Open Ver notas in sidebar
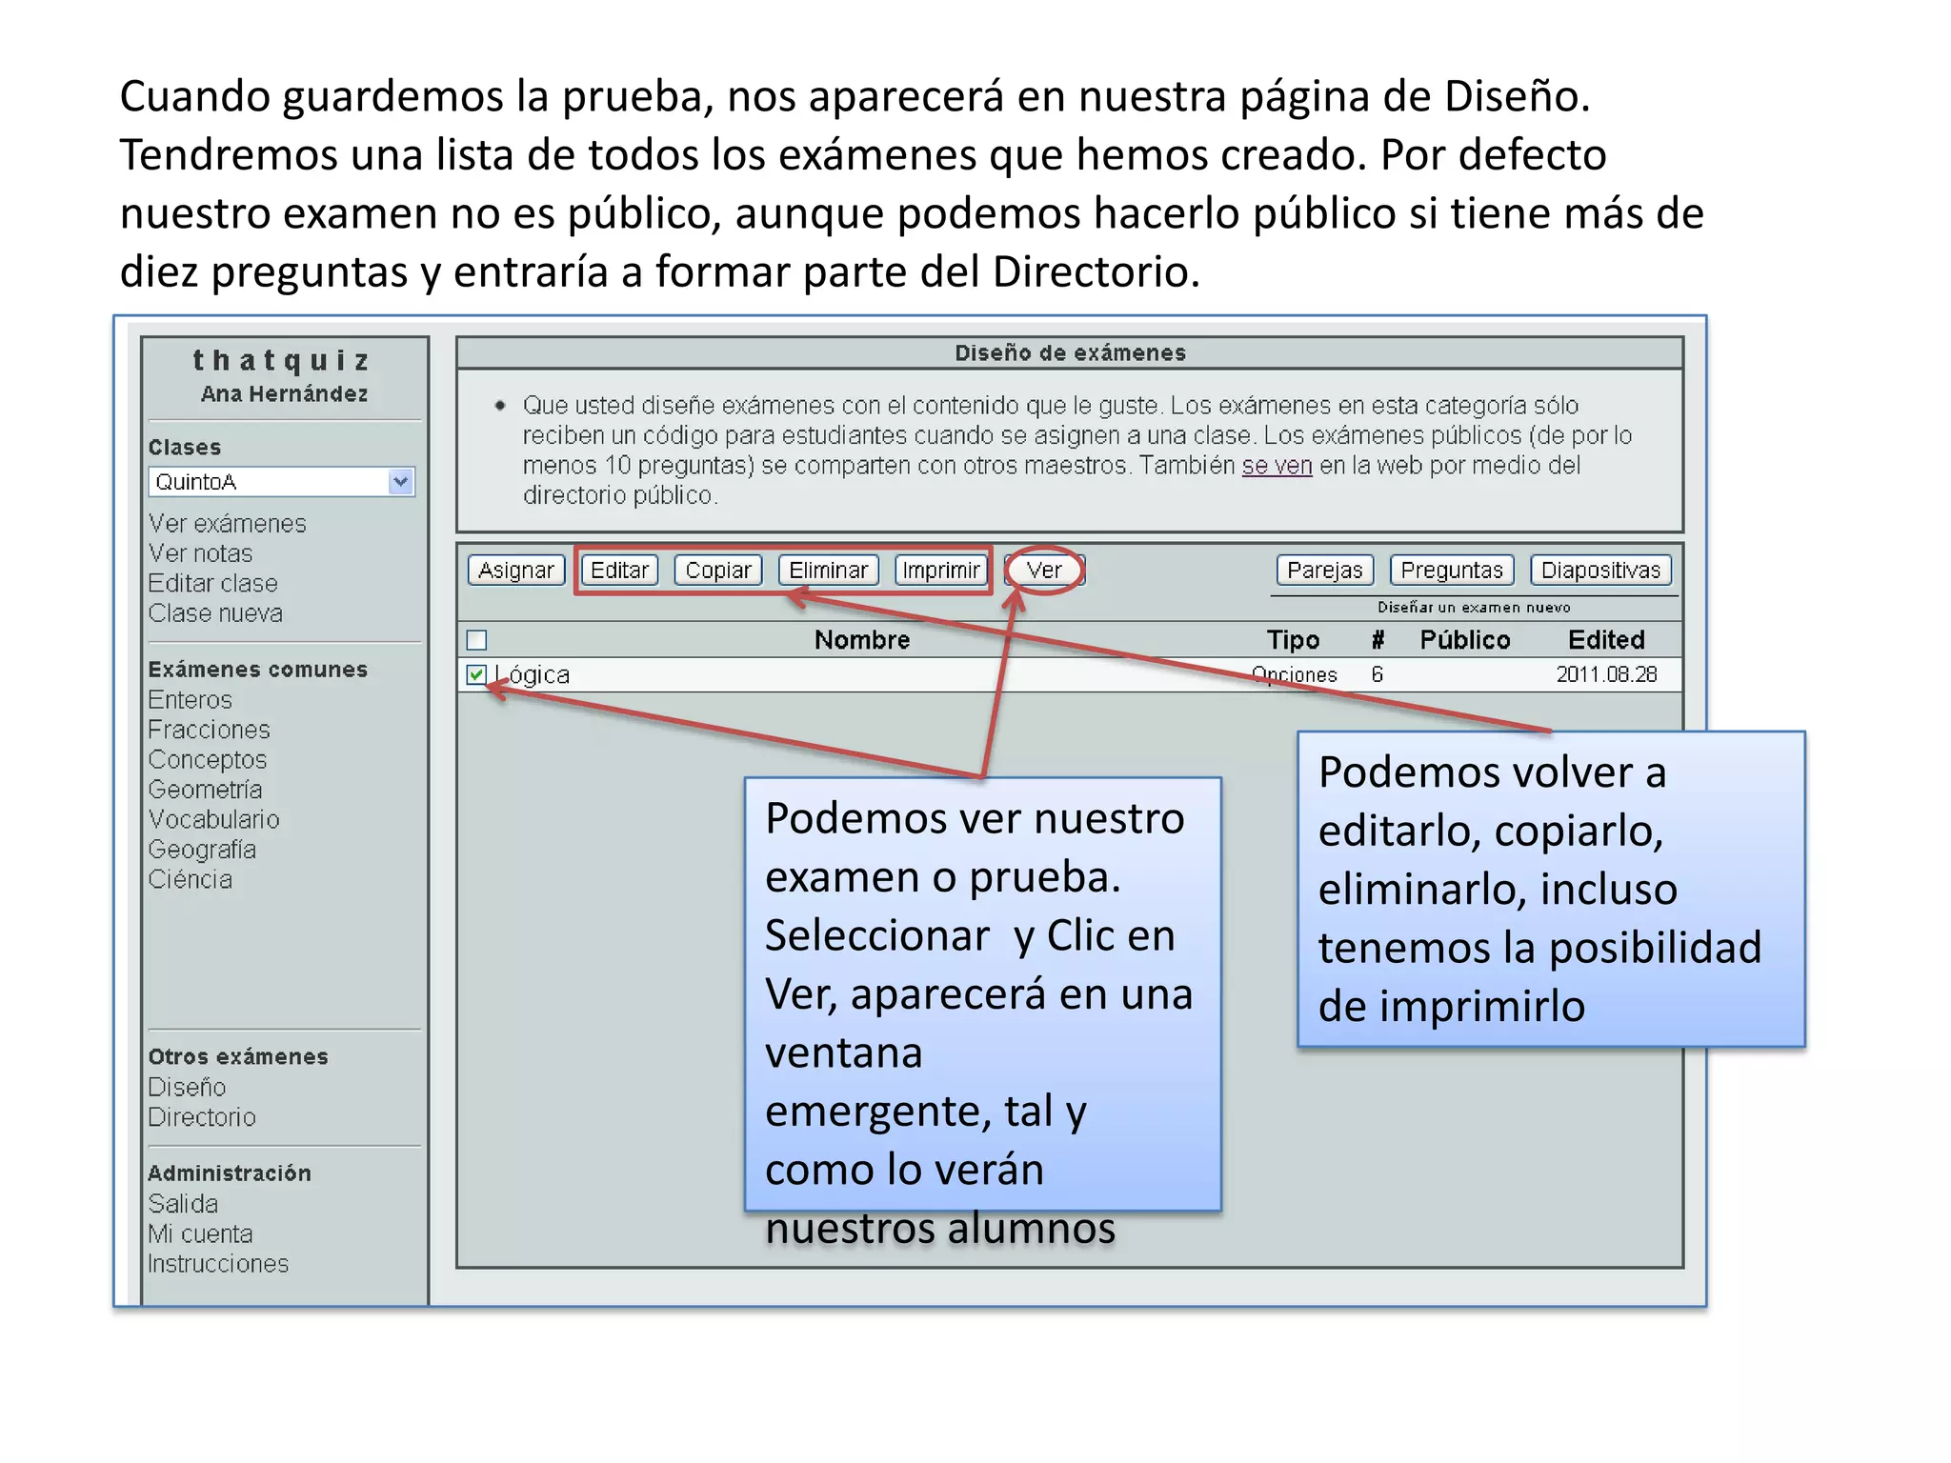The width and height of the screenshot is (1951, 1463). [200, 553]
